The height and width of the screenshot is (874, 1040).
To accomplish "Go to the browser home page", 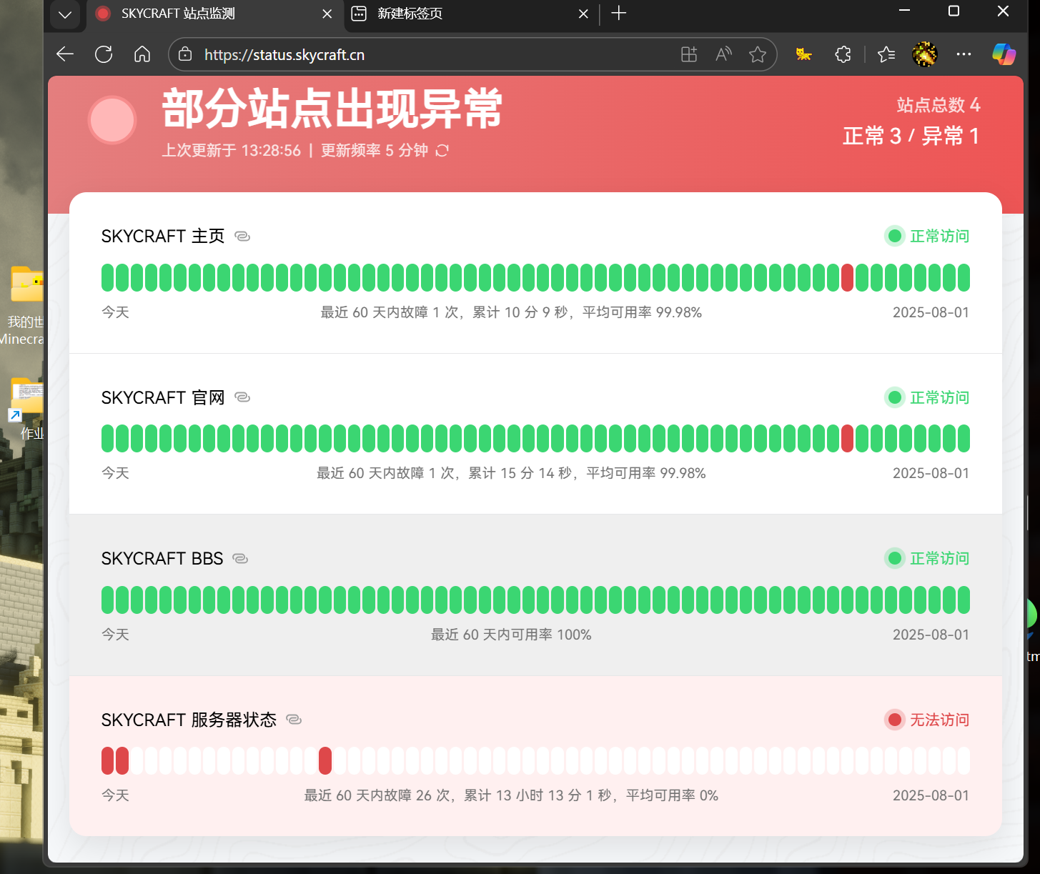I will 142,54.
